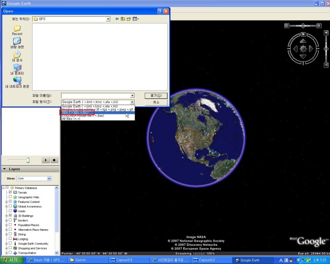Select Images file type option

tap(98, 110)
